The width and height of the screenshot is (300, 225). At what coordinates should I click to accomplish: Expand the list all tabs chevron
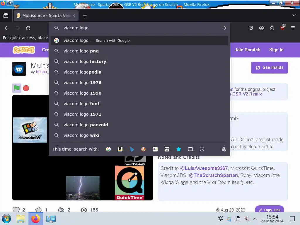[294, 16]
